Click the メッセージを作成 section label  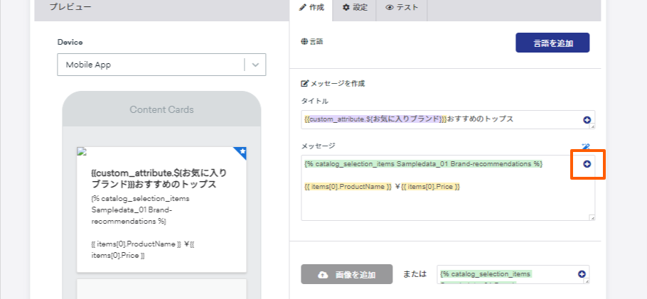tap(338, 84)
